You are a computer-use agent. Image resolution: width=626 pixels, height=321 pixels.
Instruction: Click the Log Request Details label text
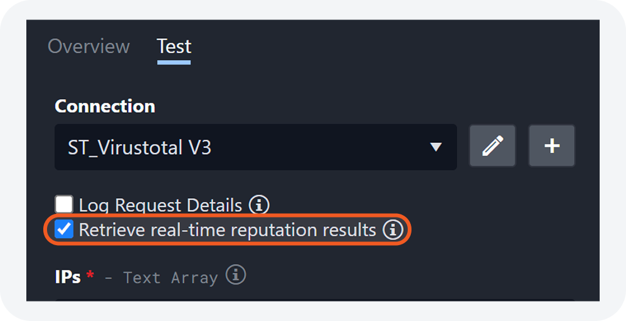pos(160,205)
